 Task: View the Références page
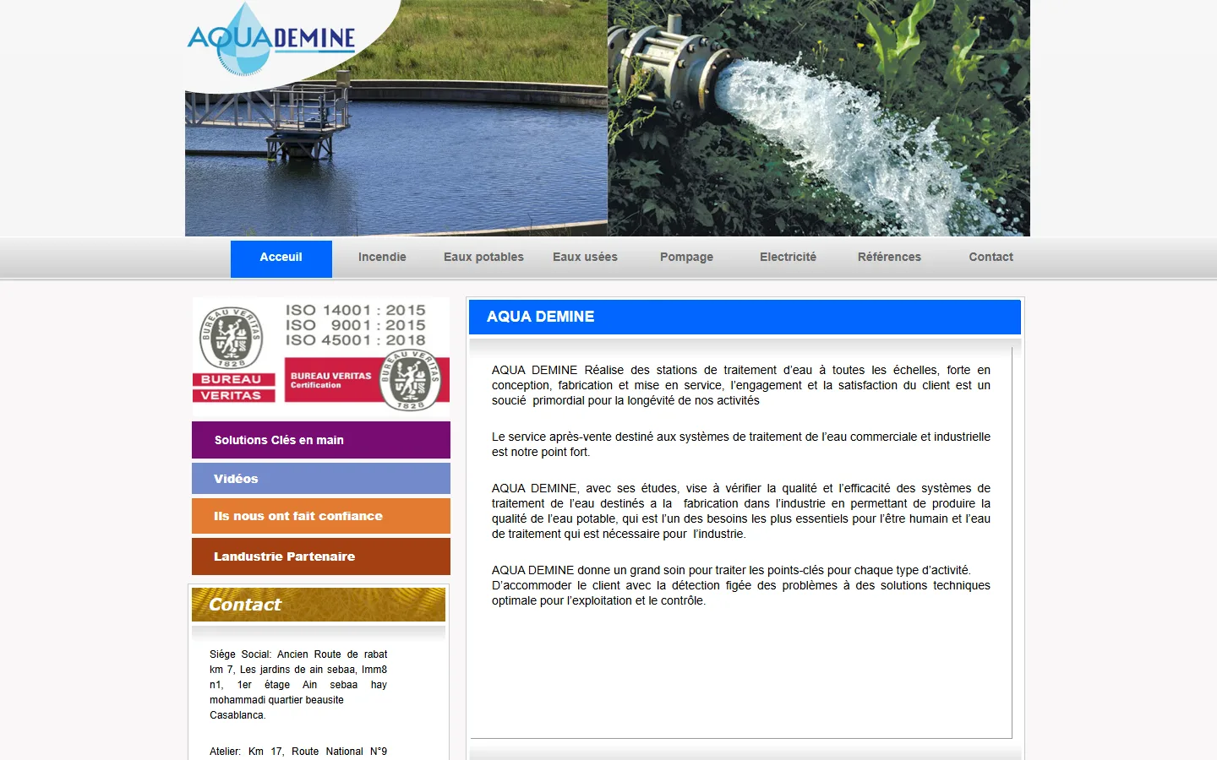click(889, 258)
